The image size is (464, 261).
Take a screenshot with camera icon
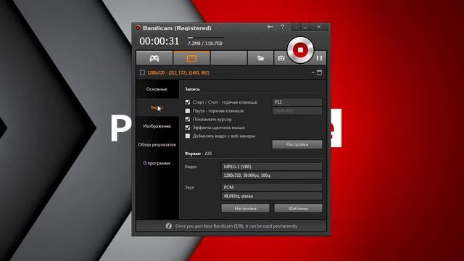click(281, 58)
